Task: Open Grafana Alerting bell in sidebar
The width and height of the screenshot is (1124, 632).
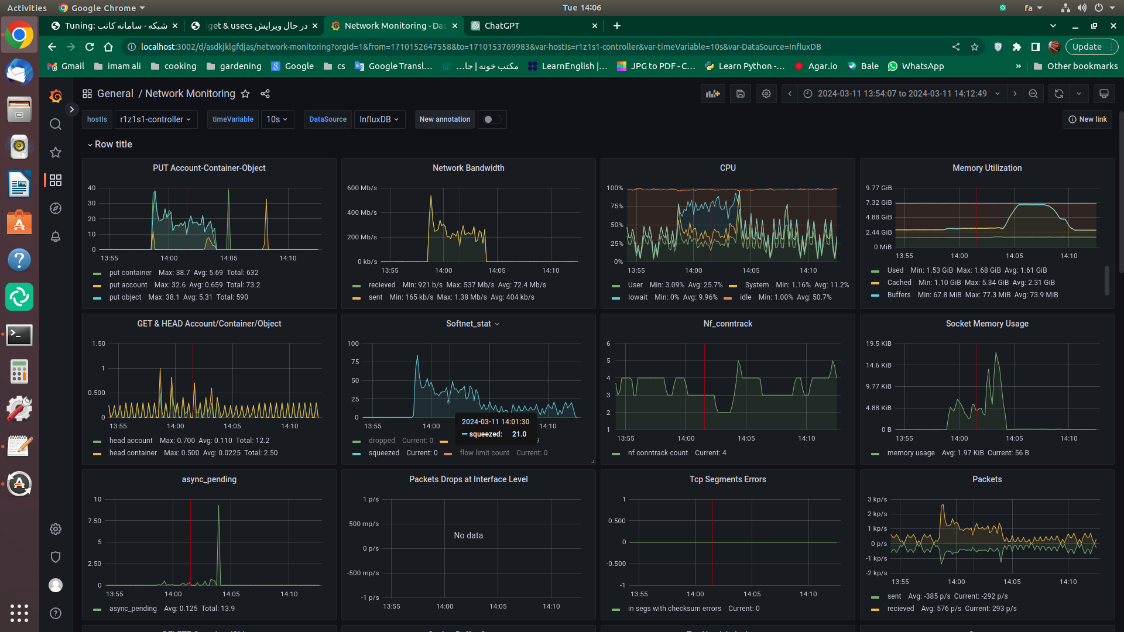Action: tap(56, 236)
